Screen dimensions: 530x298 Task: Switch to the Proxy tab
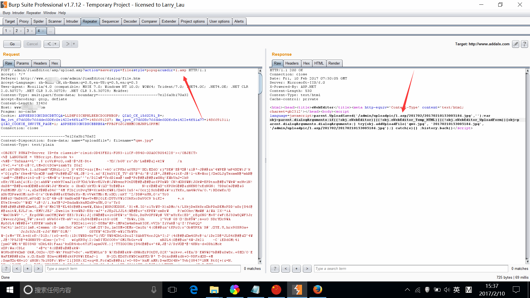coord(24,21)
